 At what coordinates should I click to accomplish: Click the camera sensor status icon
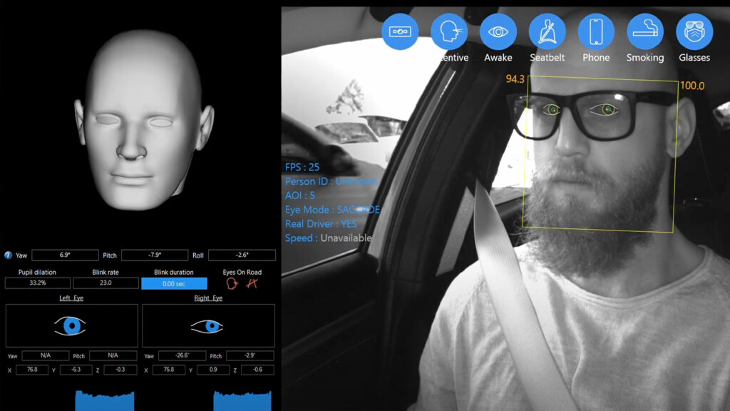400,31
